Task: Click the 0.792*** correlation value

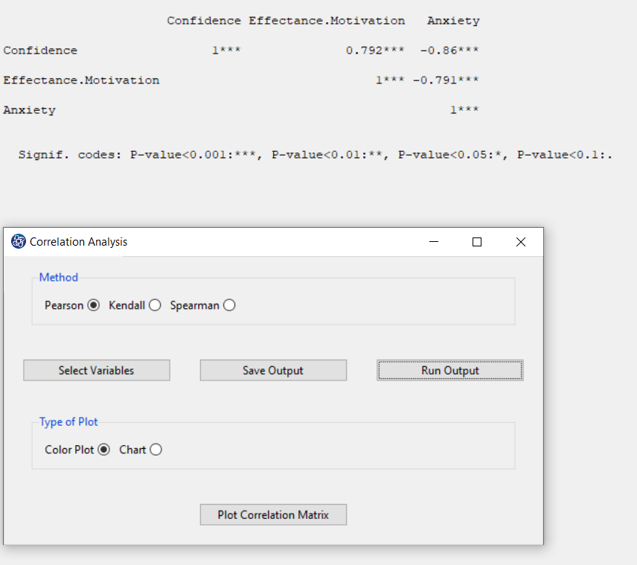Action: 375,51
